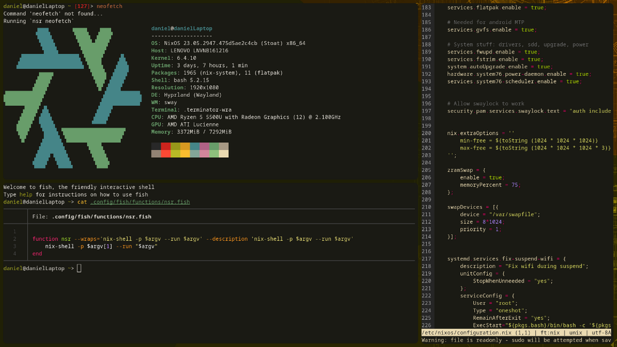The height and width of the screenshot is (347, 617).
Task: Open the underlined nsr.fish file path
Action: [x=140, y=202]
